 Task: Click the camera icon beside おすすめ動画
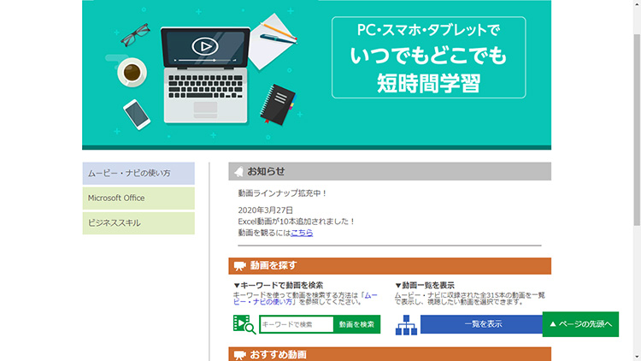(239, 354)
